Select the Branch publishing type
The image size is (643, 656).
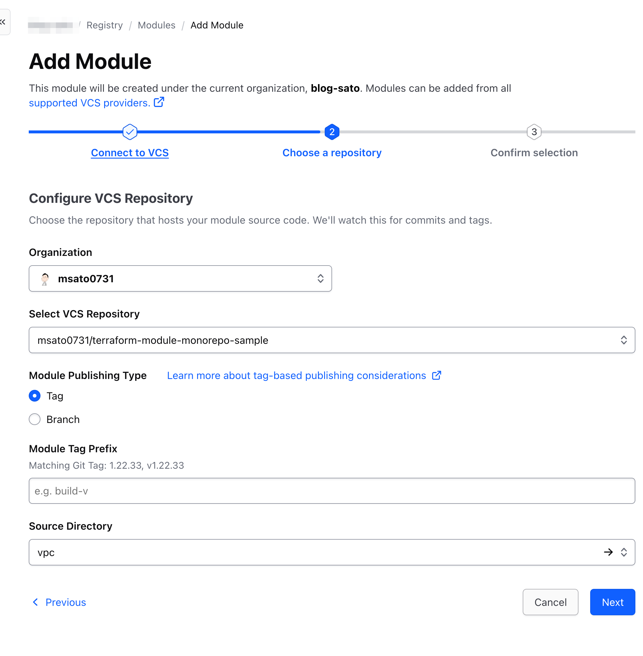(x=34, y=419)
